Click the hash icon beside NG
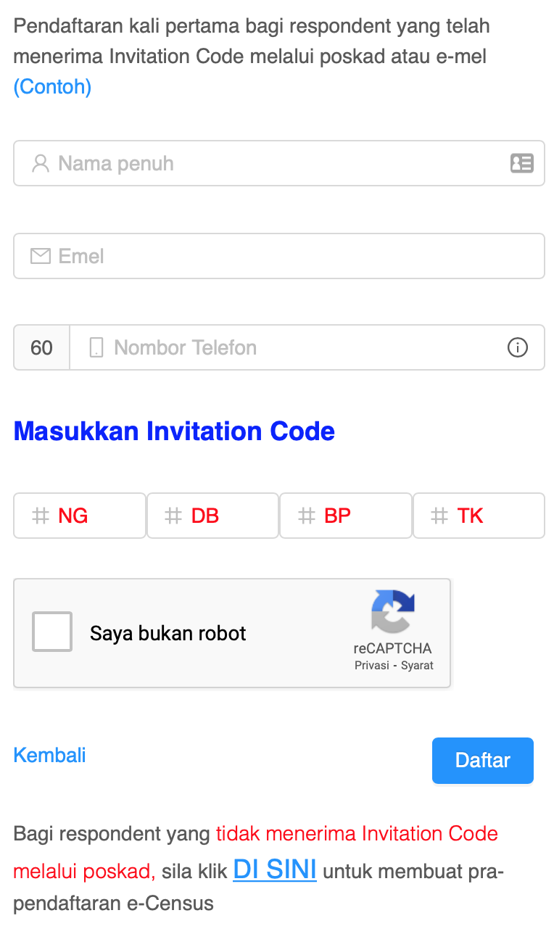This screenshot has width=554, height=934. pos(41,516)
